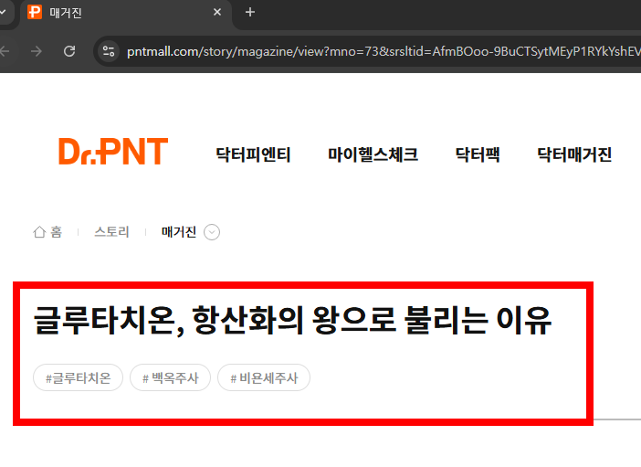Select the #비욘세주사 tag
The image size is (641, 467).
[264, 377]
